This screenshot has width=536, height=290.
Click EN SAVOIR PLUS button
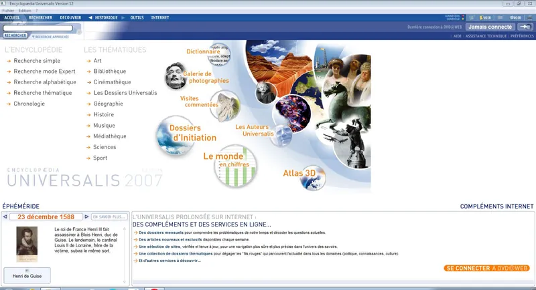(109, 216)
